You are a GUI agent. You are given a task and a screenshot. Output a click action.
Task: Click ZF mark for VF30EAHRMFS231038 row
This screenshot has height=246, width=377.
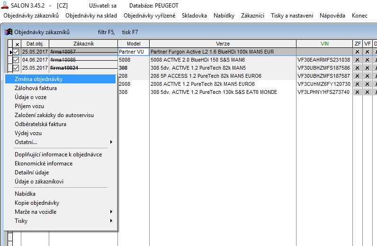(357, 60)
